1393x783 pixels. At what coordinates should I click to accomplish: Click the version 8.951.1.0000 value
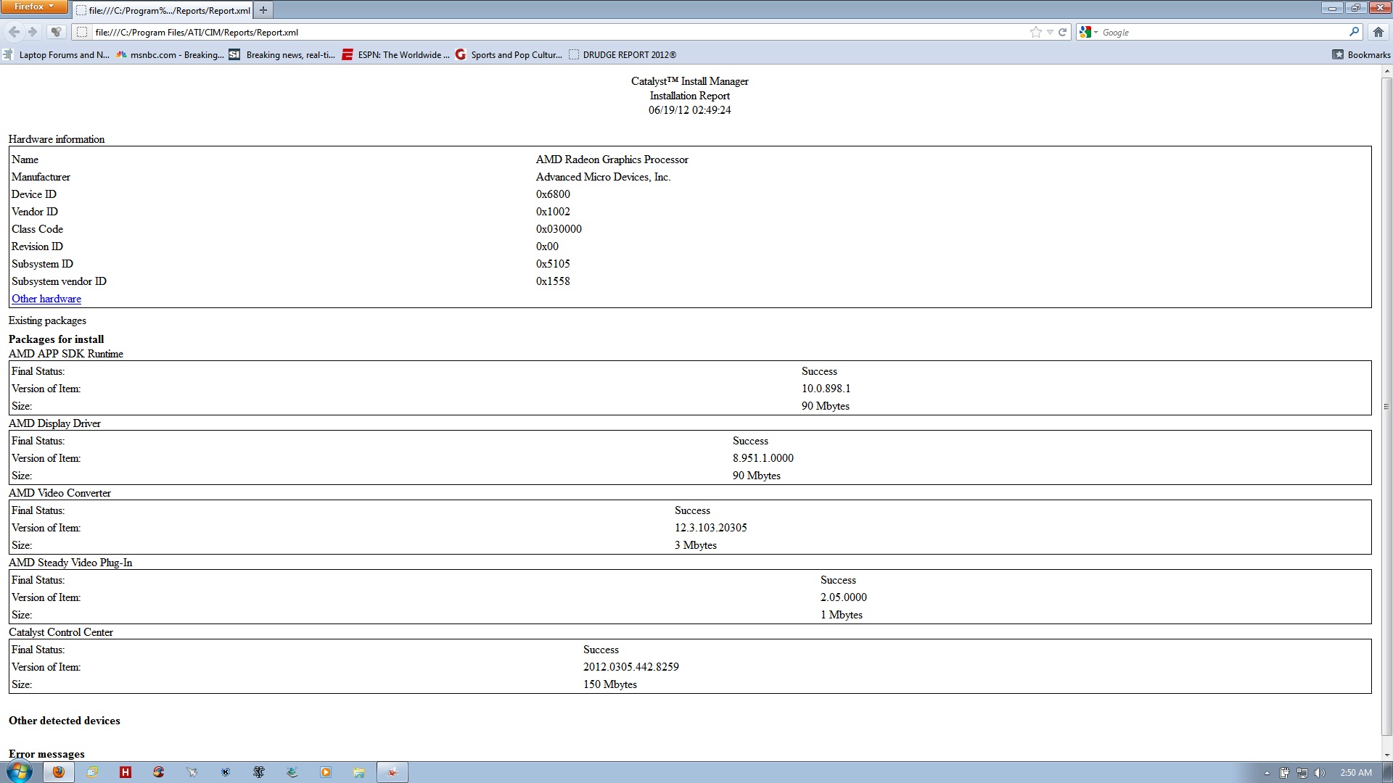point(763,458)
